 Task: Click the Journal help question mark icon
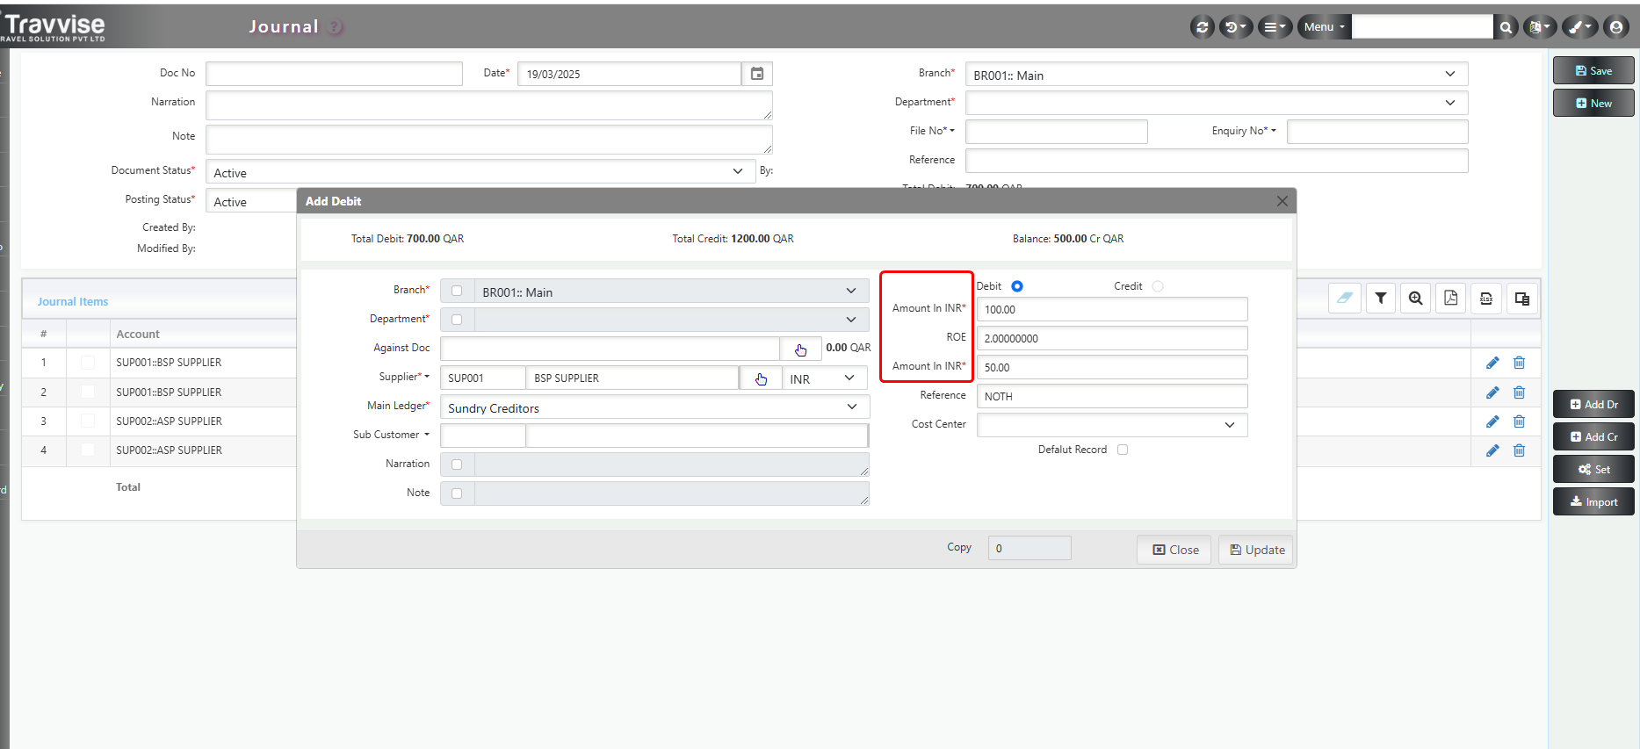click(x=335, y=27)
